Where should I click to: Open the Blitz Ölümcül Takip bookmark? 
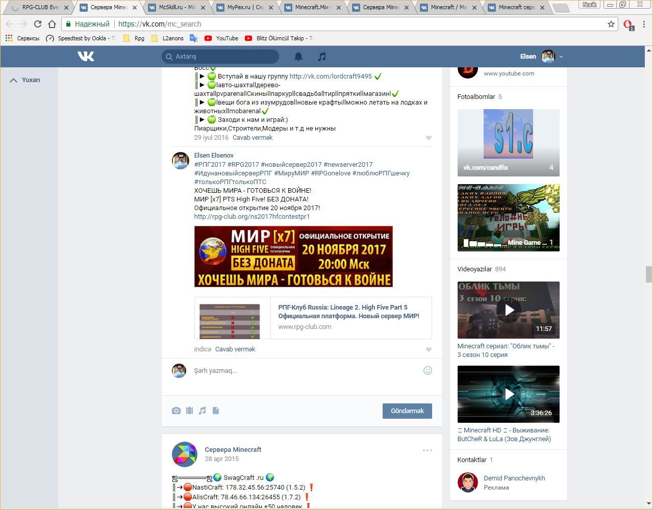click(x=279, y=38)
